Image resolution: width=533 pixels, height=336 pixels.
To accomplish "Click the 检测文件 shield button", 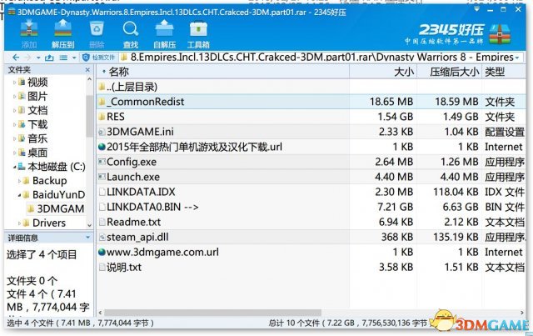I will click(x=99, y=58).
